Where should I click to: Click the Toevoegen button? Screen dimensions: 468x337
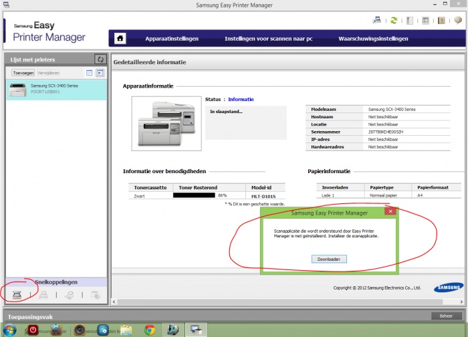pos(23,73)
